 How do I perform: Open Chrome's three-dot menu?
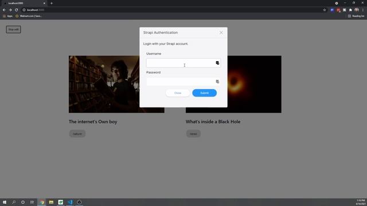click(363, 10)
